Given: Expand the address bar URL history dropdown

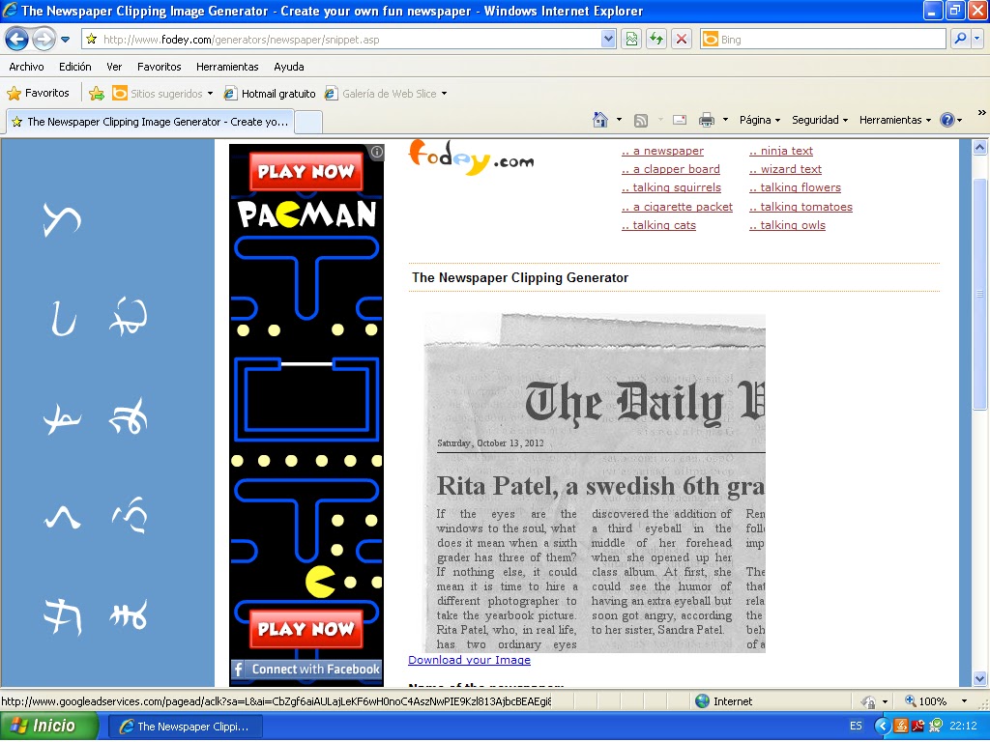Looking at the screenshot, I should pos(607,39).
